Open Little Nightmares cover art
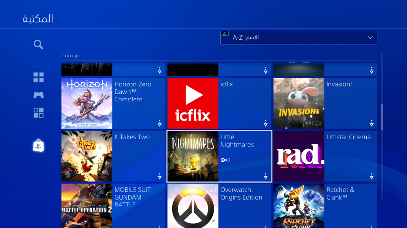Viewport: 407px width, 228px height. (x=193, y=156)
